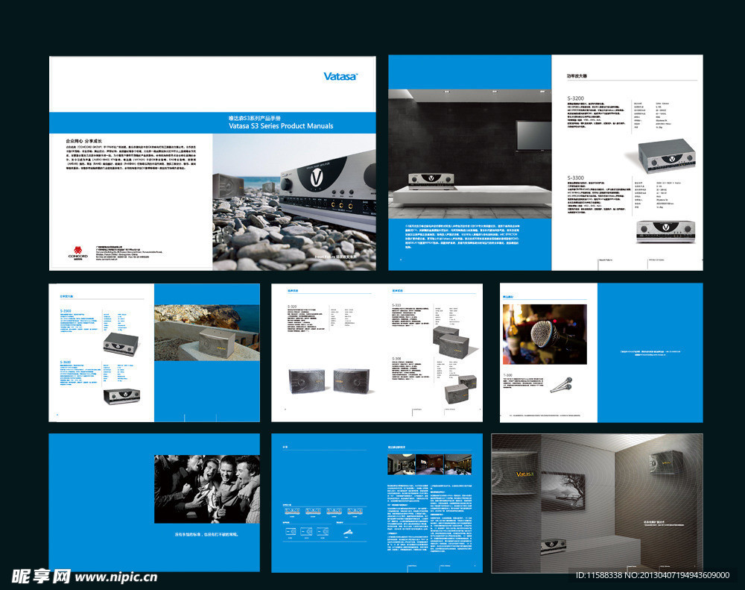This screenshot has height=590, width=745.
Task: Click the small pair of microphones image
Action: pos(562,385)
